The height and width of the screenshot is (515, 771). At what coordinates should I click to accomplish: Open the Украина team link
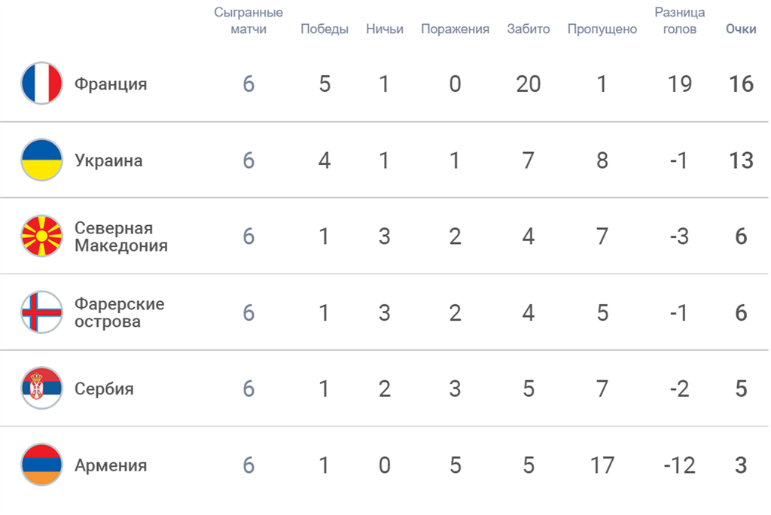108,160
